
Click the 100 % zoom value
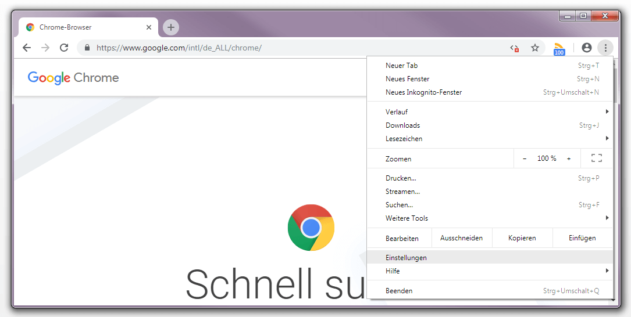tap(547, 158)
